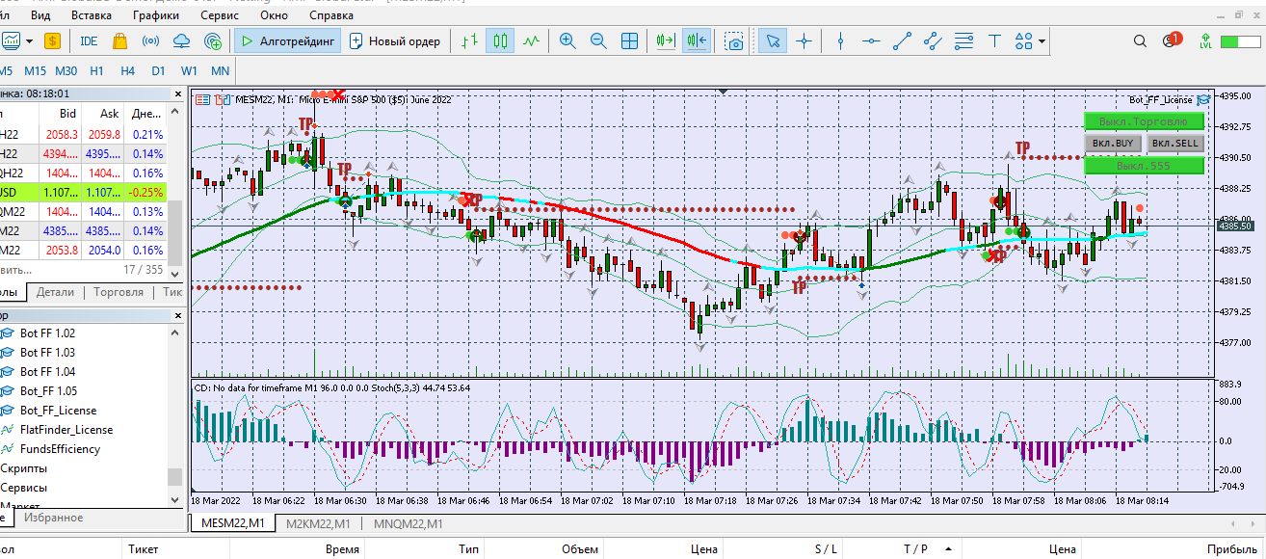The height and width of the screenshot is (559, 1266).
Task: Switch chart to bar chart view
Action: coord(469,41)
